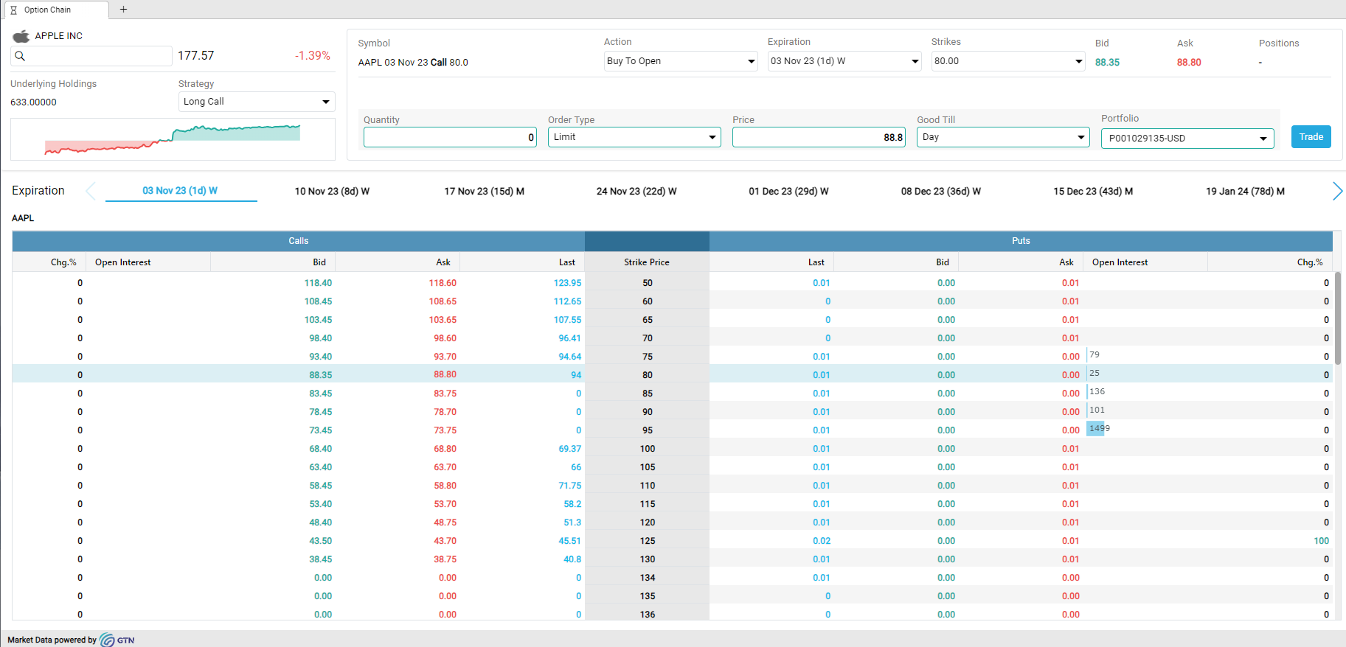The image size is (1346, 647).
Task: Click the search magnifier icon
Action: coord(20,56)
